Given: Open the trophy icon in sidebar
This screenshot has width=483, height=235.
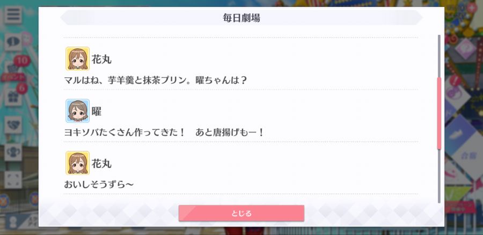Looking at the screenshot, I should [x=13, y=152].
